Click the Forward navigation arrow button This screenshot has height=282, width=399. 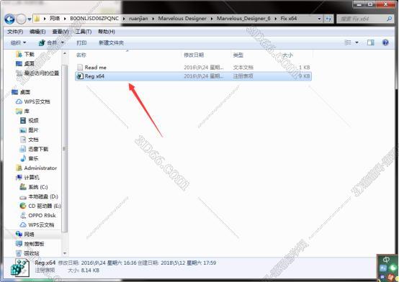tap(21, 19)
